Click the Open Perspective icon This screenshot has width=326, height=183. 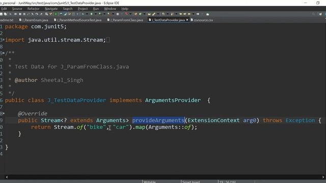[x=320, y=14]
